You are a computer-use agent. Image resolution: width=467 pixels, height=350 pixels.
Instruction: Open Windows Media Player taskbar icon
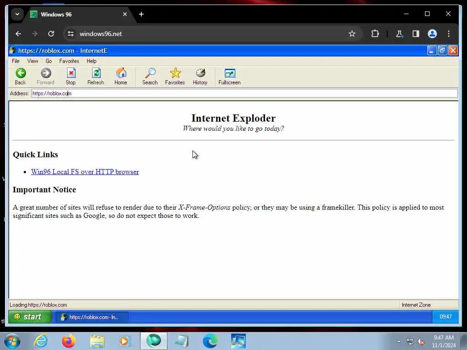click(125, 341)
